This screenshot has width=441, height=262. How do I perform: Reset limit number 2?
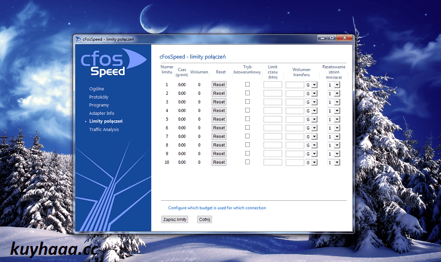(x=219, y=93)
